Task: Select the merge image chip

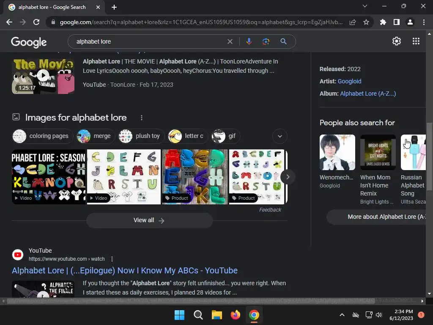Action: (96, 136)
